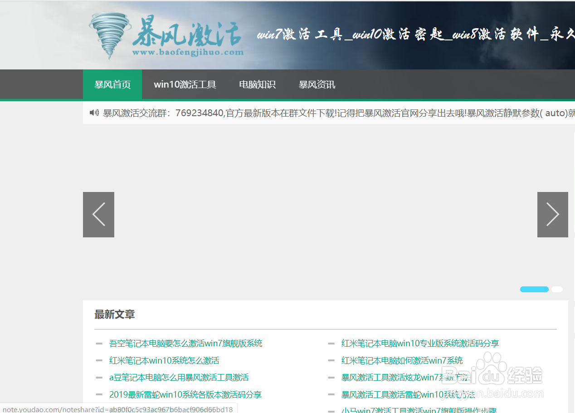
Task: Open article 暴风激活工具激活雷蛇win10系统方法
Action: coord(408,395)
